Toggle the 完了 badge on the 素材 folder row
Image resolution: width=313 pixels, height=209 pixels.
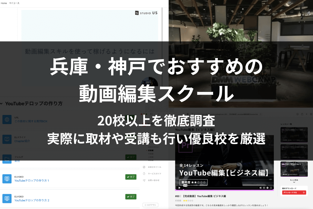click(x=131, y=157)
